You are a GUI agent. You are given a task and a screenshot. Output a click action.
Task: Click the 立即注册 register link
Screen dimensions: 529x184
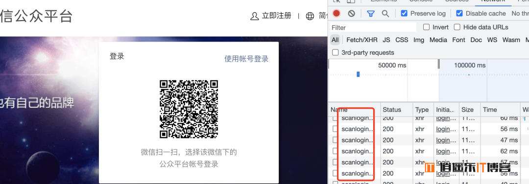(276, 16)
